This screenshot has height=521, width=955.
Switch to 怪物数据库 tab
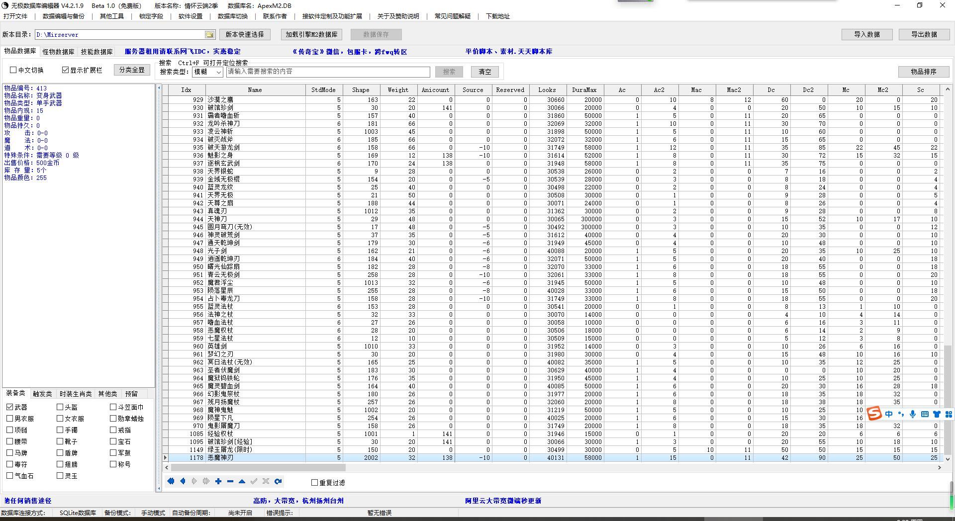tap(58, 52)
